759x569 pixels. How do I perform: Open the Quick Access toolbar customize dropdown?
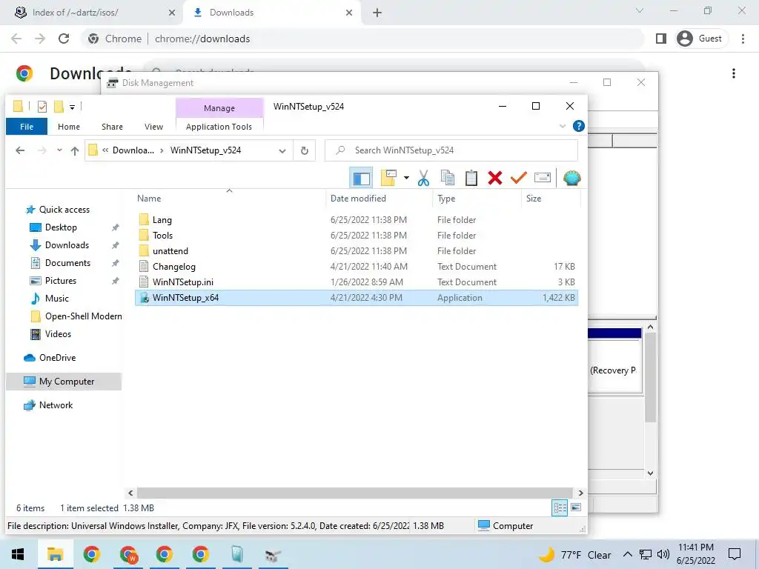click(x=72, y=107)
